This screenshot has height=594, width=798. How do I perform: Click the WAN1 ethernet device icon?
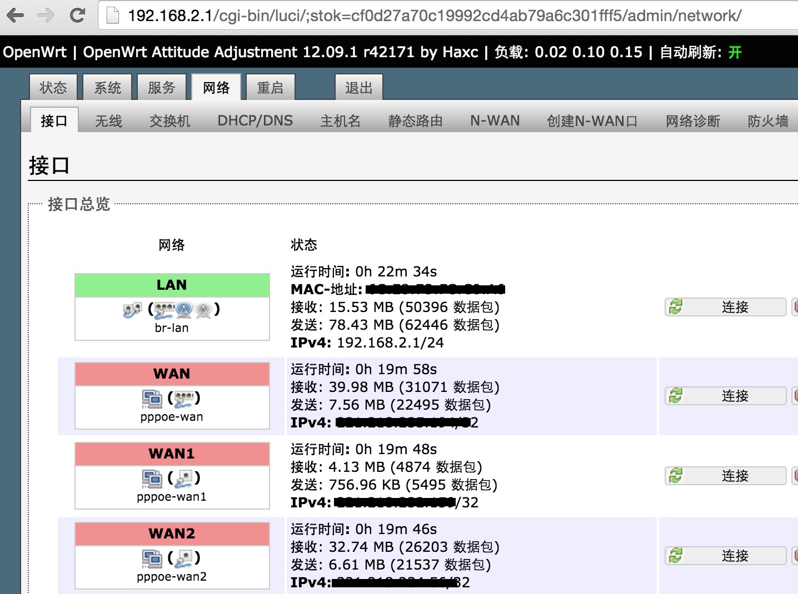(x=184, y=479)
